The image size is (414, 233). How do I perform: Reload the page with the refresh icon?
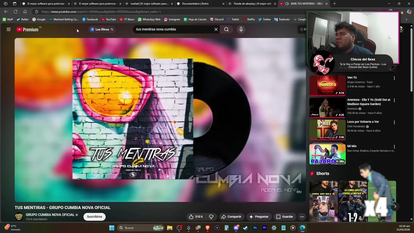(x=15, y=12)
